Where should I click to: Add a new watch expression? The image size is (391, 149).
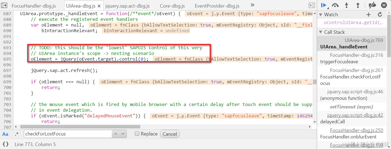point(369,15)
